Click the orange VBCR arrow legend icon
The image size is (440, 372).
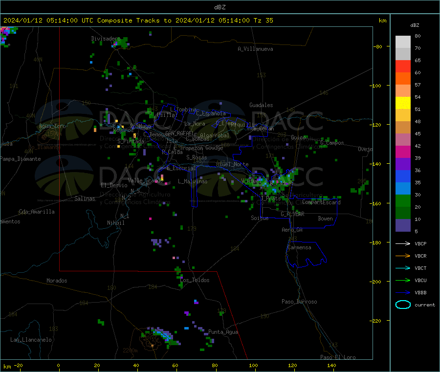403,256
